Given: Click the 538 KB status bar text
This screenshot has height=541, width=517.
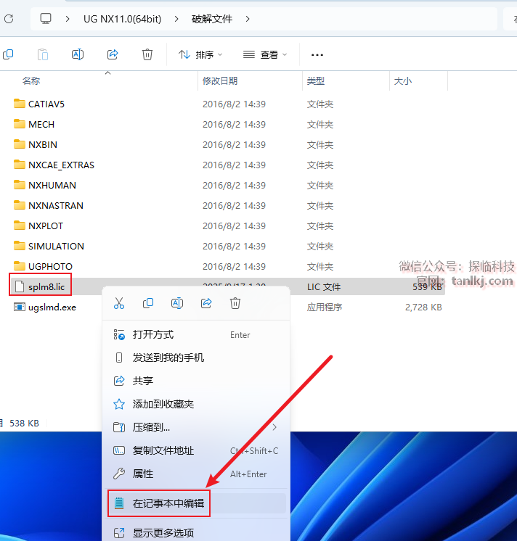Looking at the screenshot, I should (x=24, y=423).
